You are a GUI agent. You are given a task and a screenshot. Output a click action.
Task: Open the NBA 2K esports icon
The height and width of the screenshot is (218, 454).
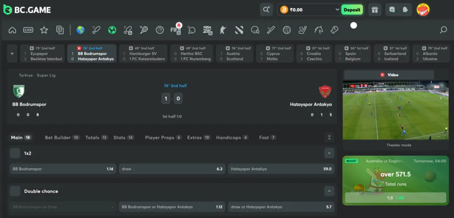point(207,30)
